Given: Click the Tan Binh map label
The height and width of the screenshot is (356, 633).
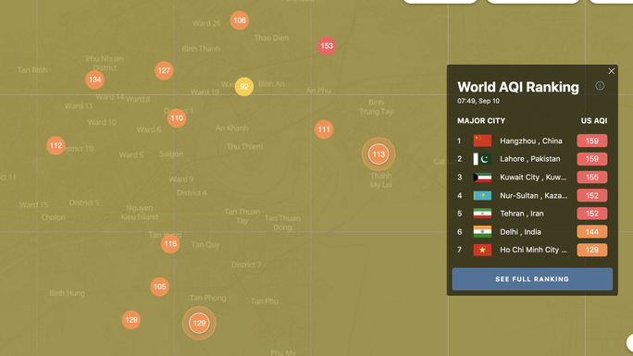Looking at the screenshot, I should [x=32, y=69].
